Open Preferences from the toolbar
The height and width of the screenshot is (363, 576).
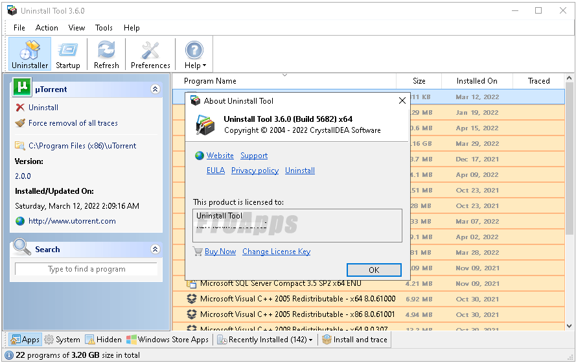[x=150, y=54]
